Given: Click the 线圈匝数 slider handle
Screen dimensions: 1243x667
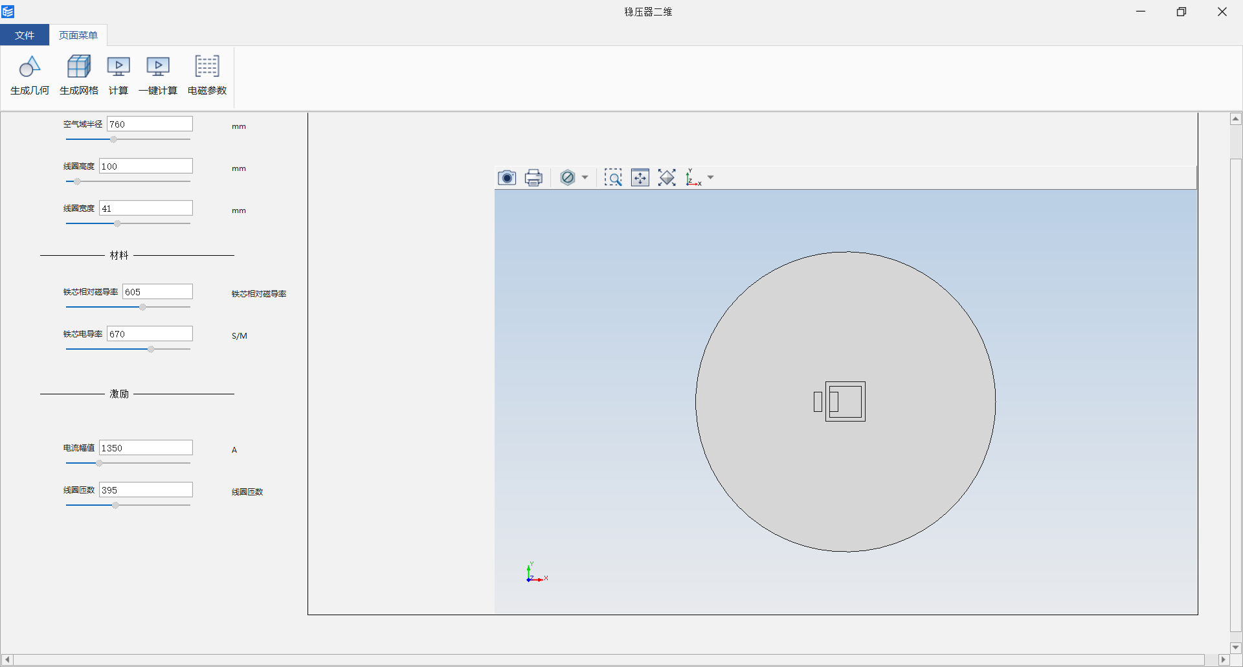Looking at the screenshot, I should pyautogui.click(x=115, y=505).
